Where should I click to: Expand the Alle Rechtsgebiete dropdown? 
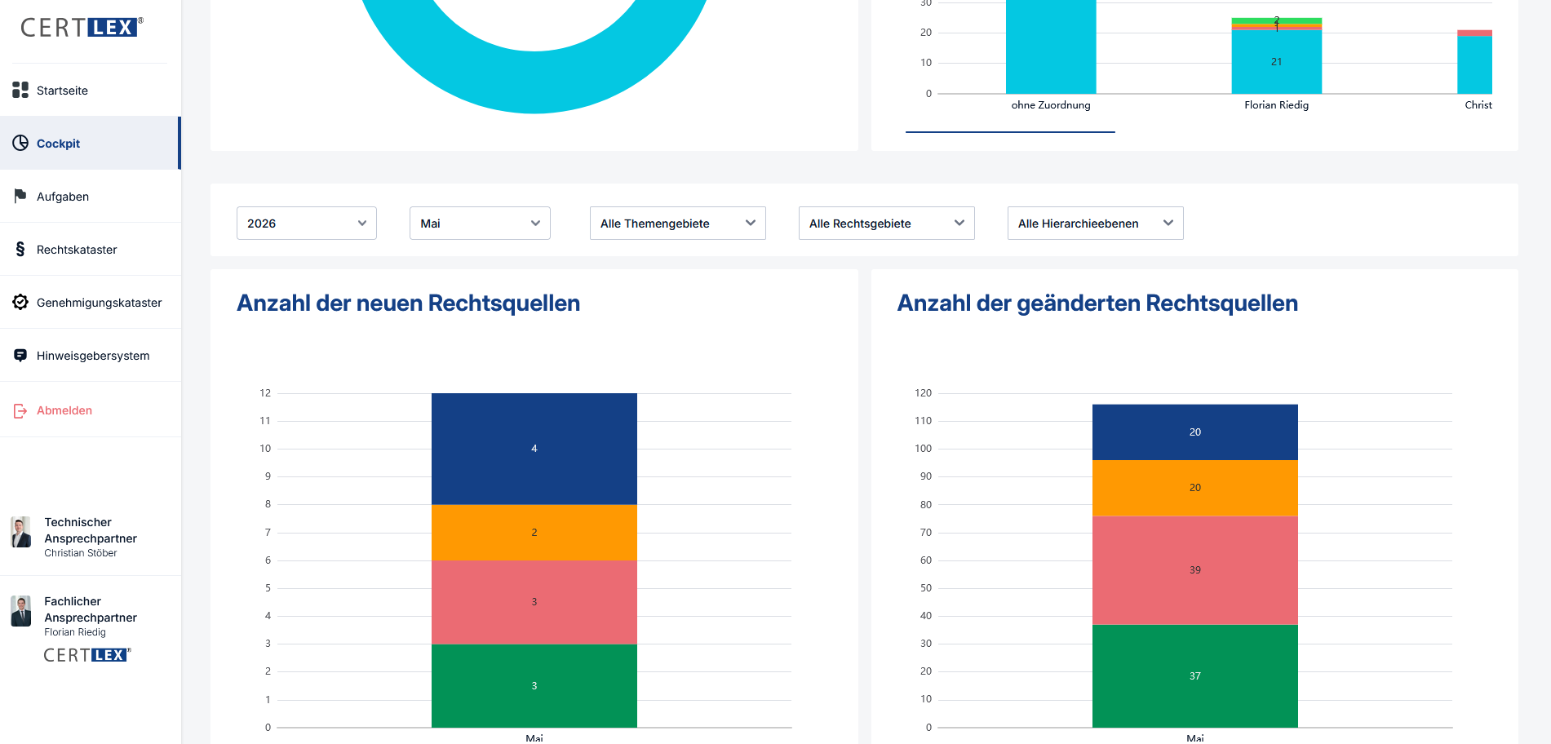tap(887, 223)
